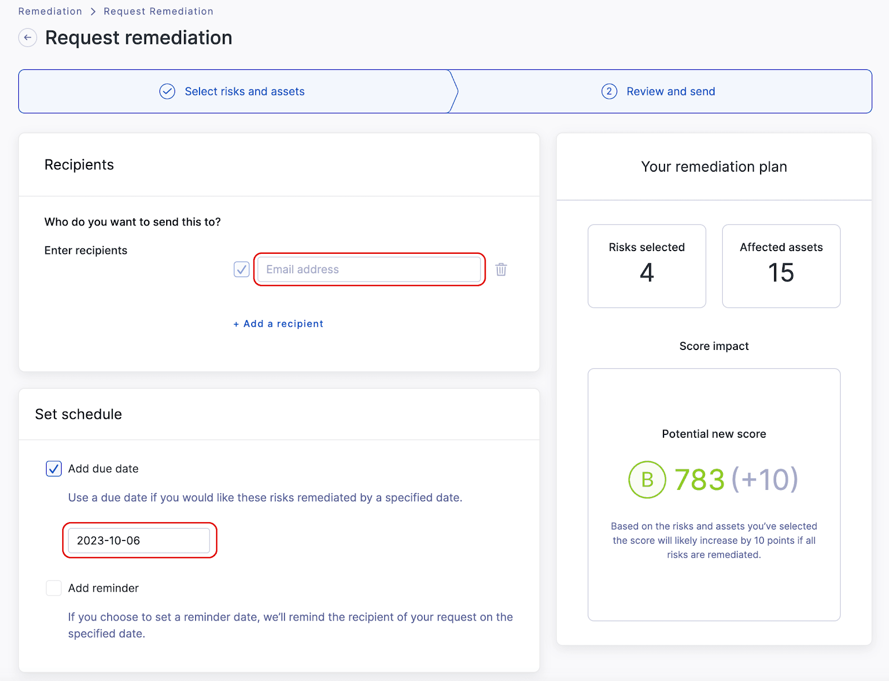Click the 'Who do you want to send this to?' text
This screenshot has height=681, width=889.
132,222
